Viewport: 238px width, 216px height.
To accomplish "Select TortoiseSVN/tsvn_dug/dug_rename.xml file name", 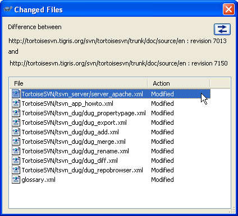I will [75, 151].
